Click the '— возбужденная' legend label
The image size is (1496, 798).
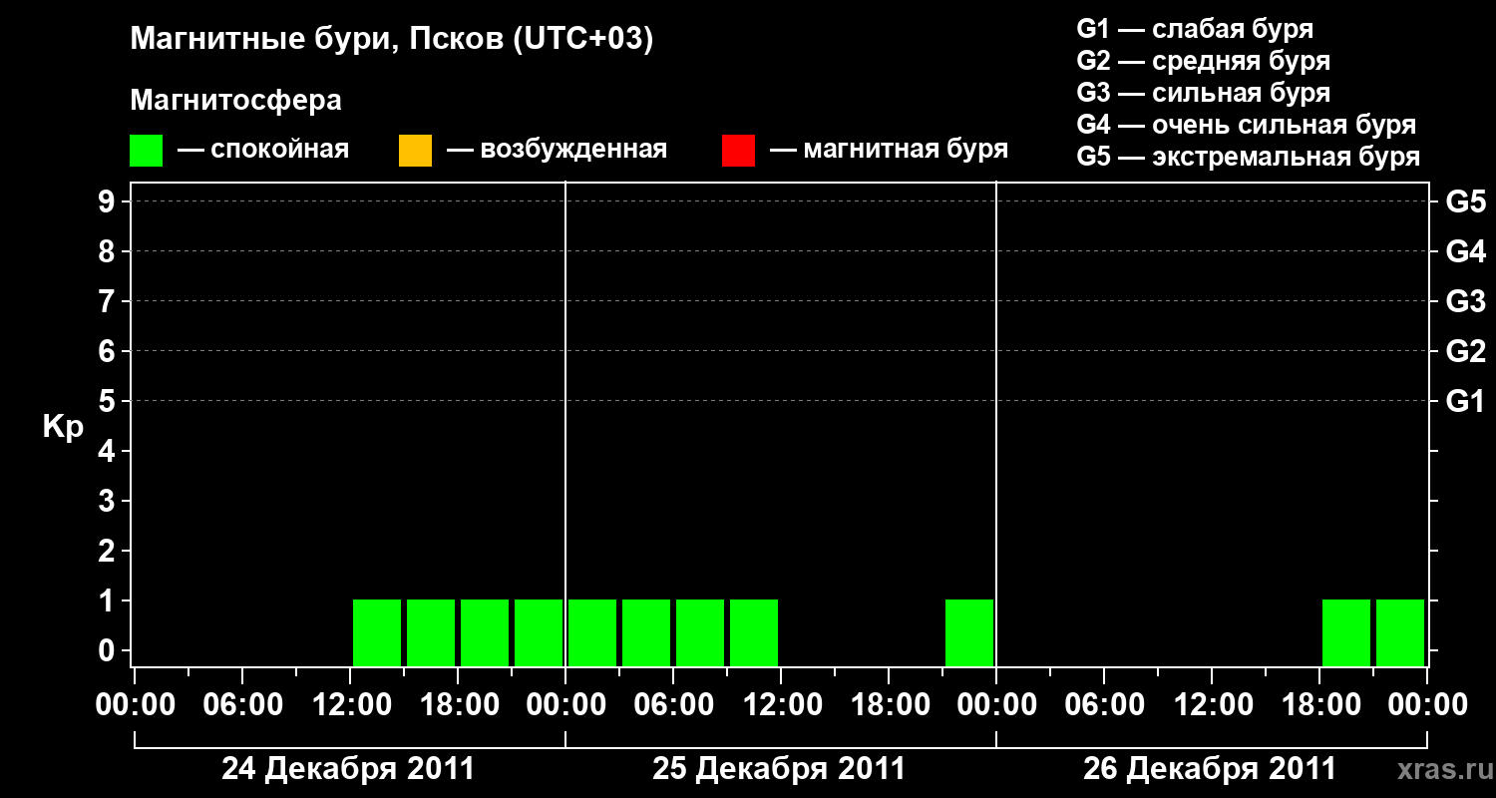(558, 151)
